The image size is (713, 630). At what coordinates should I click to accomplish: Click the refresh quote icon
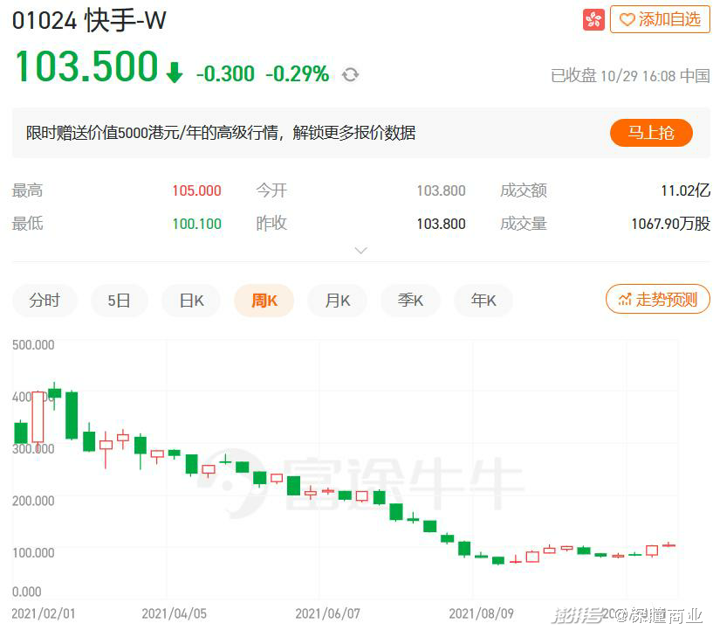point(350,74)
